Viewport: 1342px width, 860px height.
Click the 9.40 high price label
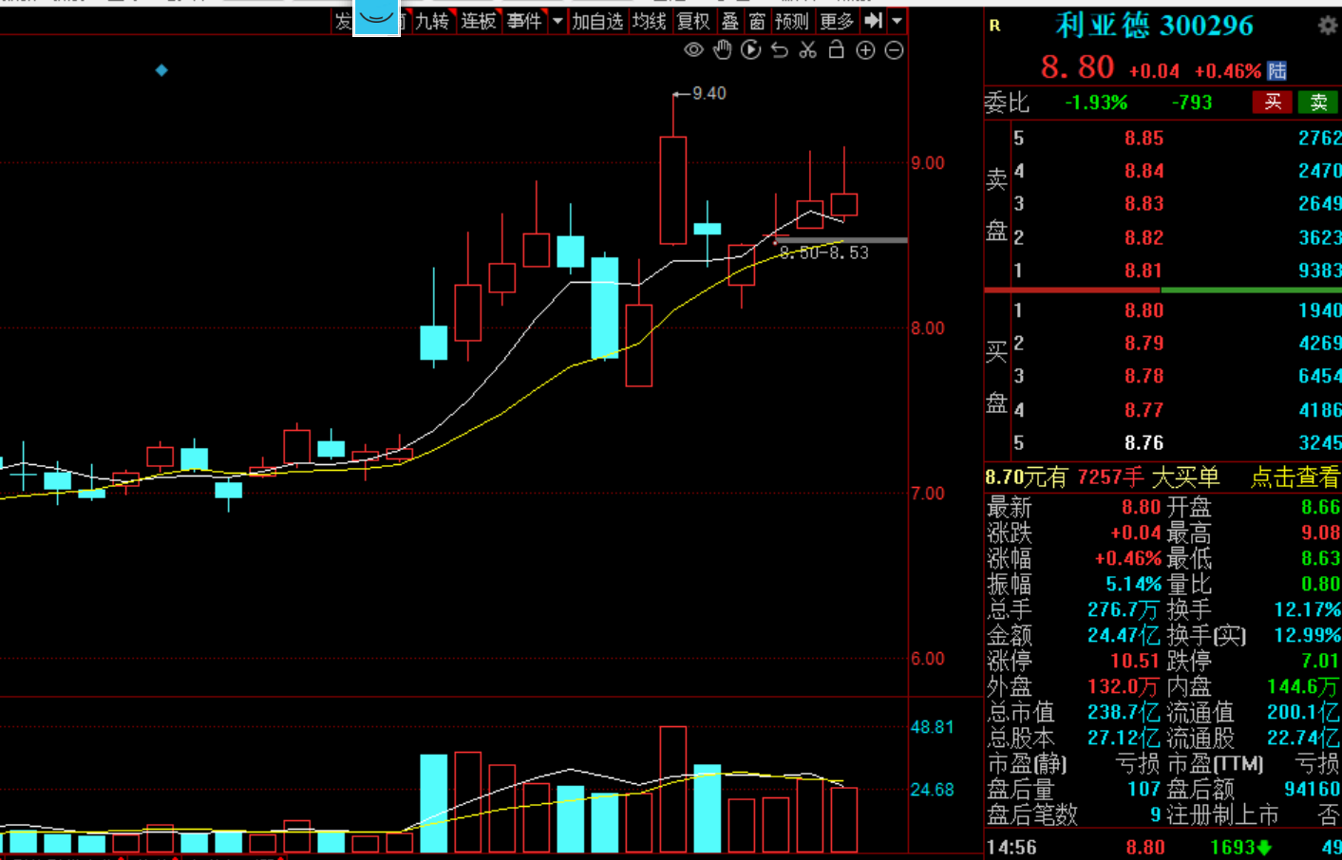coord(709,93)
